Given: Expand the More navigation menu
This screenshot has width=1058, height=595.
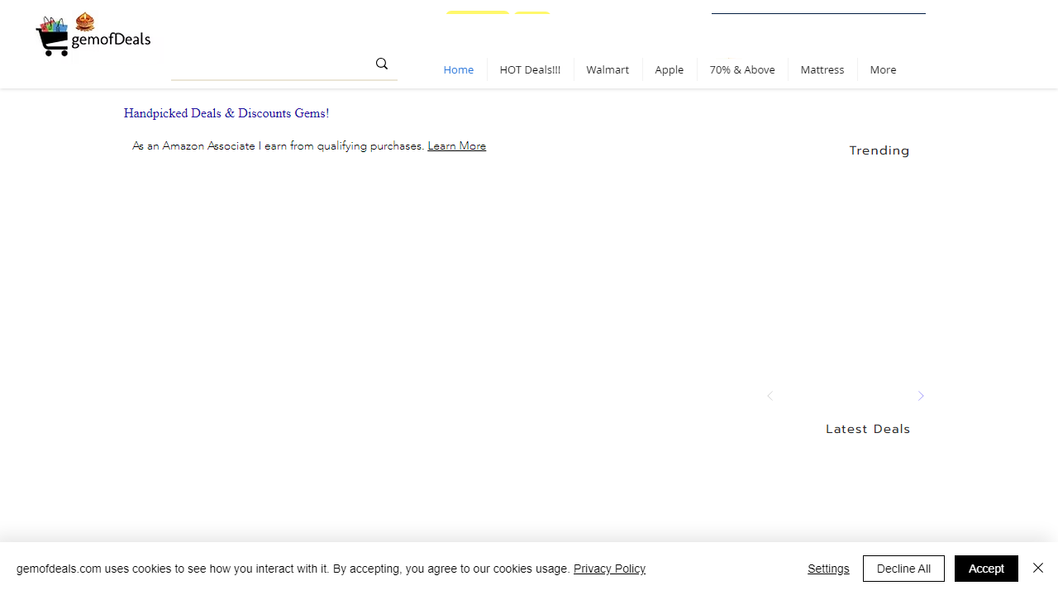Looking at the screenshot, I should click(882, 69).
